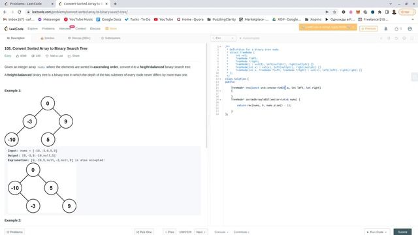418x235 pixels.
Task: Toggle fullscreen editor icon
Action: (x=412, y=39)
